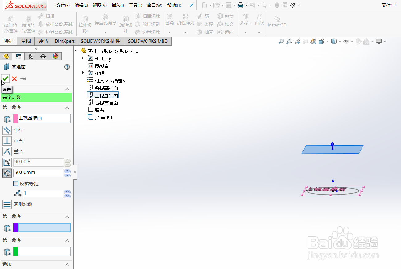Image resolution: width=401 pixels, height=269 pixels.
Task: Open the 帮助(H) menu
Action: (x=174, y=6)
